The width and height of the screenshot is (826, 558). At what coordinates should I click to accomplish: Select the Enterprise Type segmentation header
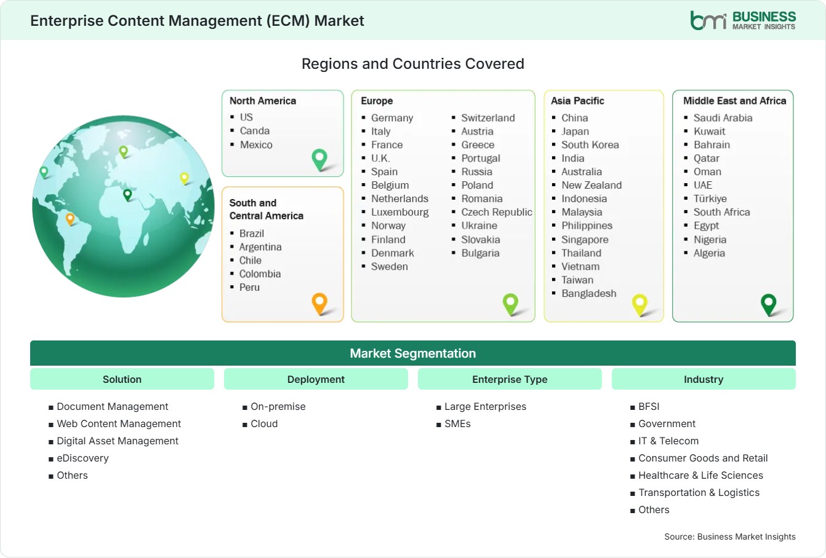pos(510,379)
